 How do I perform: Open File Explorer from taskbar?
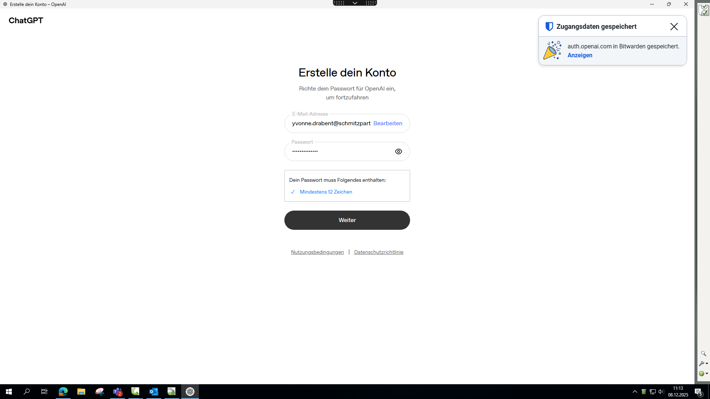click(x=81, y=392)
